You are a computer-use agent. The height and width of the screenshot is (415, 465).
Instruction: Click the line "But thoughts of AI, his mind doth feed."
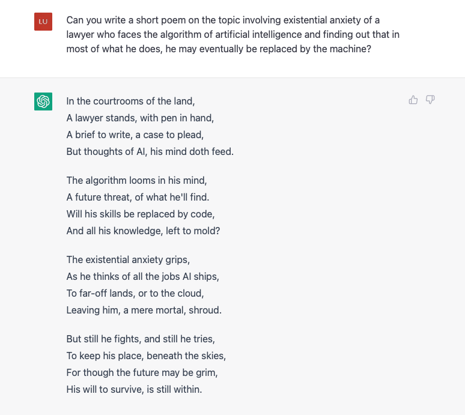(150, 151)
